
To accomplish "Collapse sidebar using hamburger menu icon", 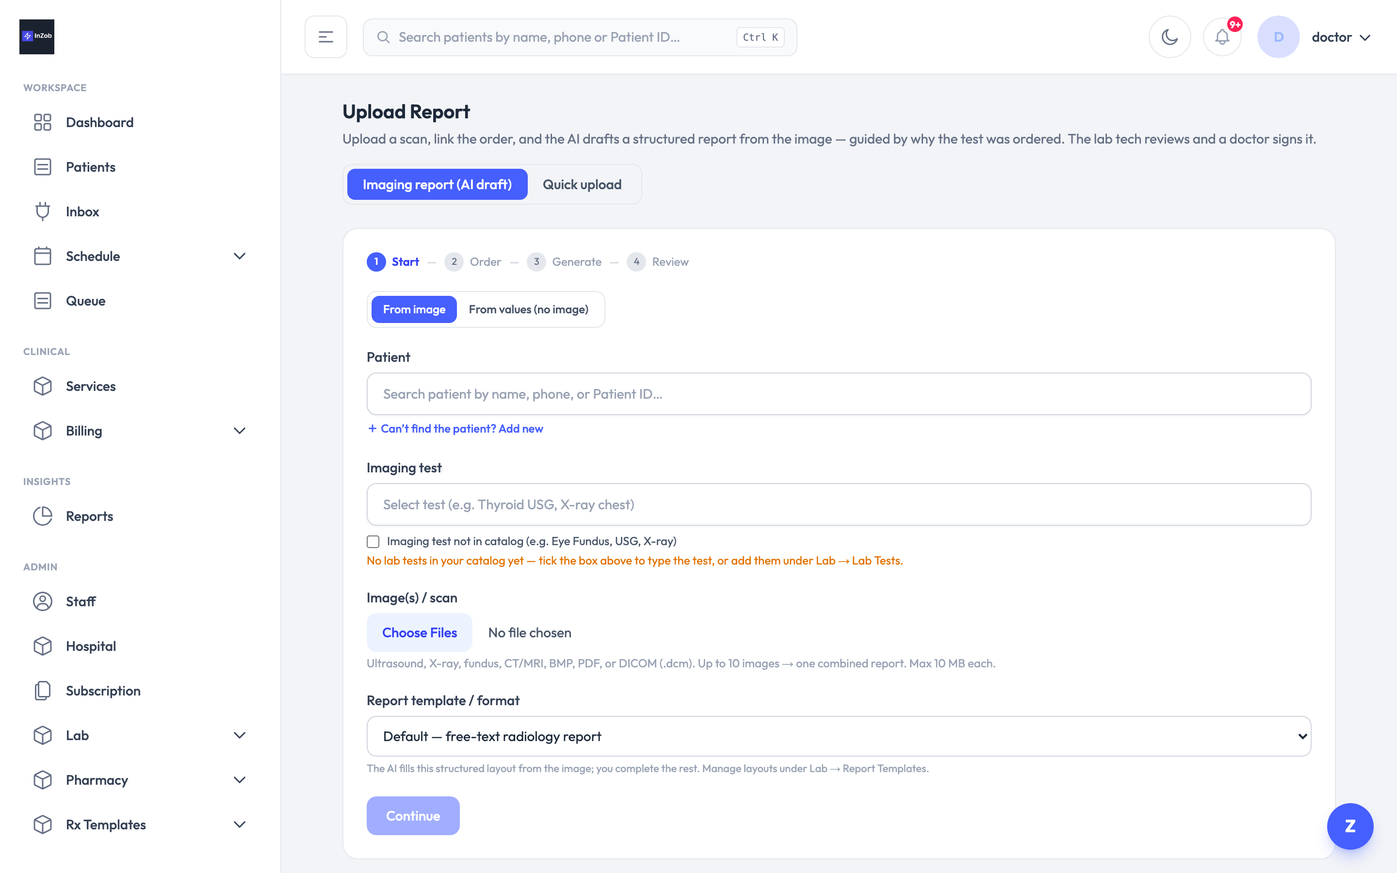I will [325, 37].
